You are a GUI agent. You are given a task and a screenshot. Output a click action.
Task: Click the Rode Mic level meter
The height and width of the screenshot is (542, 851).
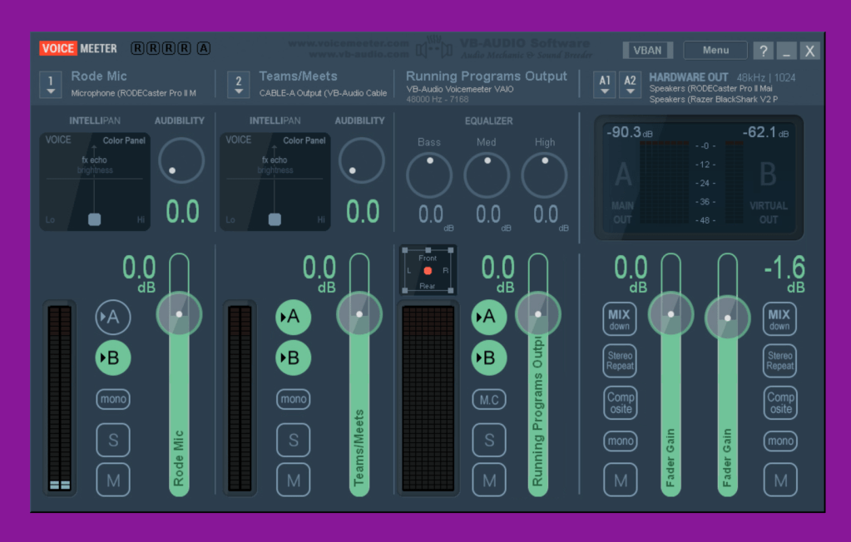click(60, 398)
